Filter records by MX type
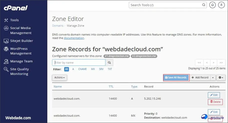The image size is (228, 123). [x=93, y=69]
